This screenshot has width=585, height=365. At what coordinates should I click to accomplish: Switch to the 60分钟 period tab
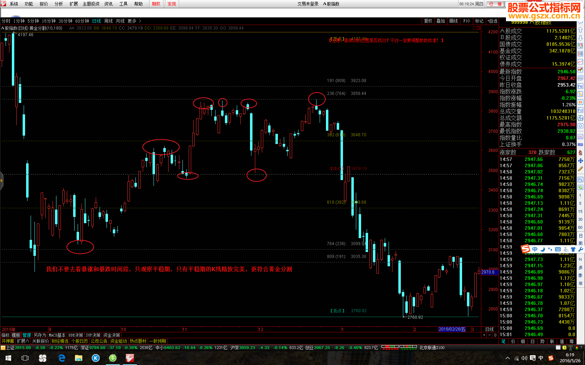coord(82,21)
